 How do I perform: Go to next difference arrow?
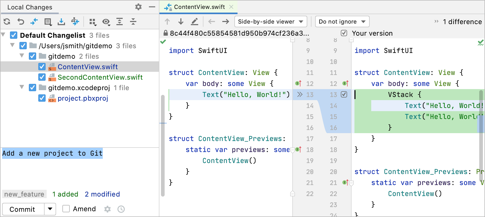pos(181,21)
